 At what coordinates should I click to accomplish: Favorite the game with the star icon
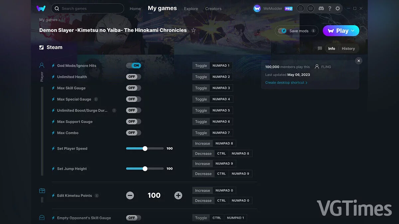[194, 30]
